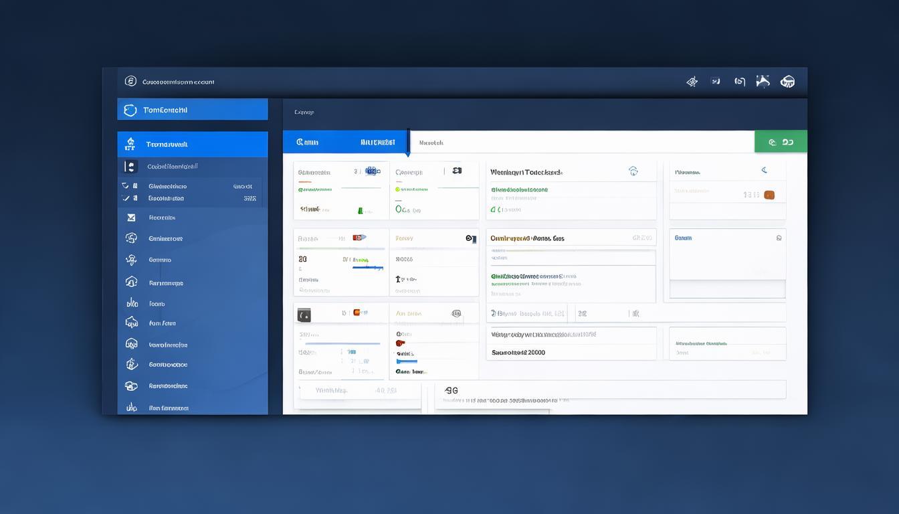
Task: Click the cloud icon in the wide top-middle card header
Action: coord(633,171)
